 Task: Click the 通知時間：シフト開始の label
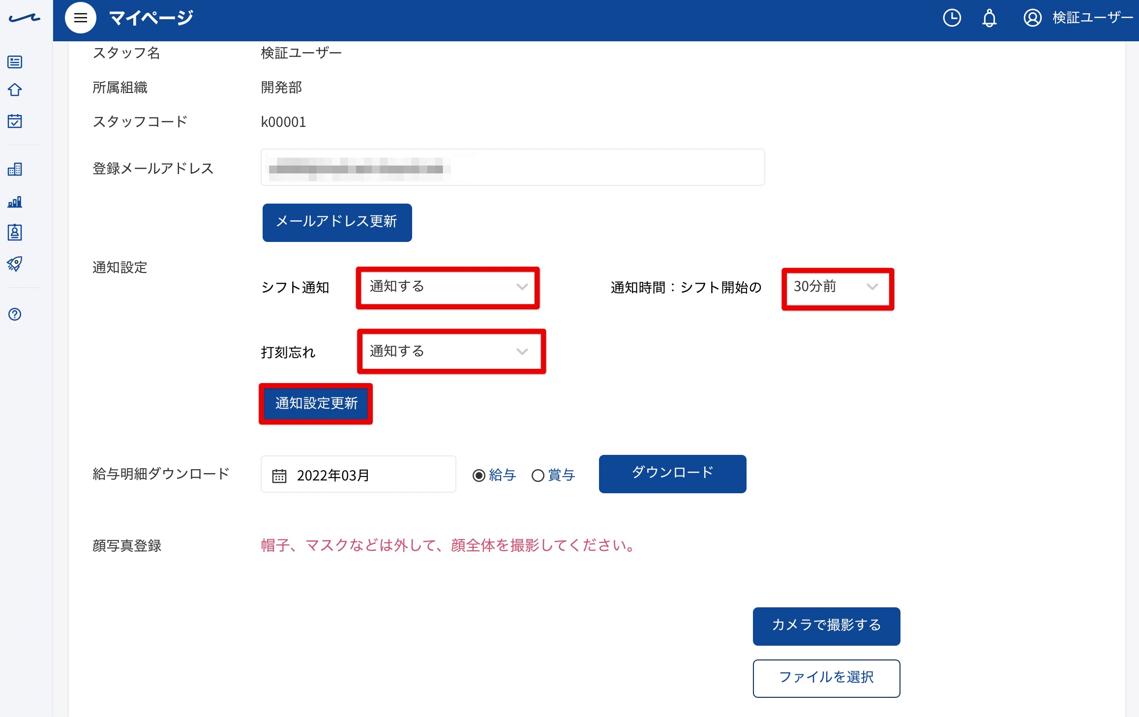pyautogui.click(x=686, y=288)
